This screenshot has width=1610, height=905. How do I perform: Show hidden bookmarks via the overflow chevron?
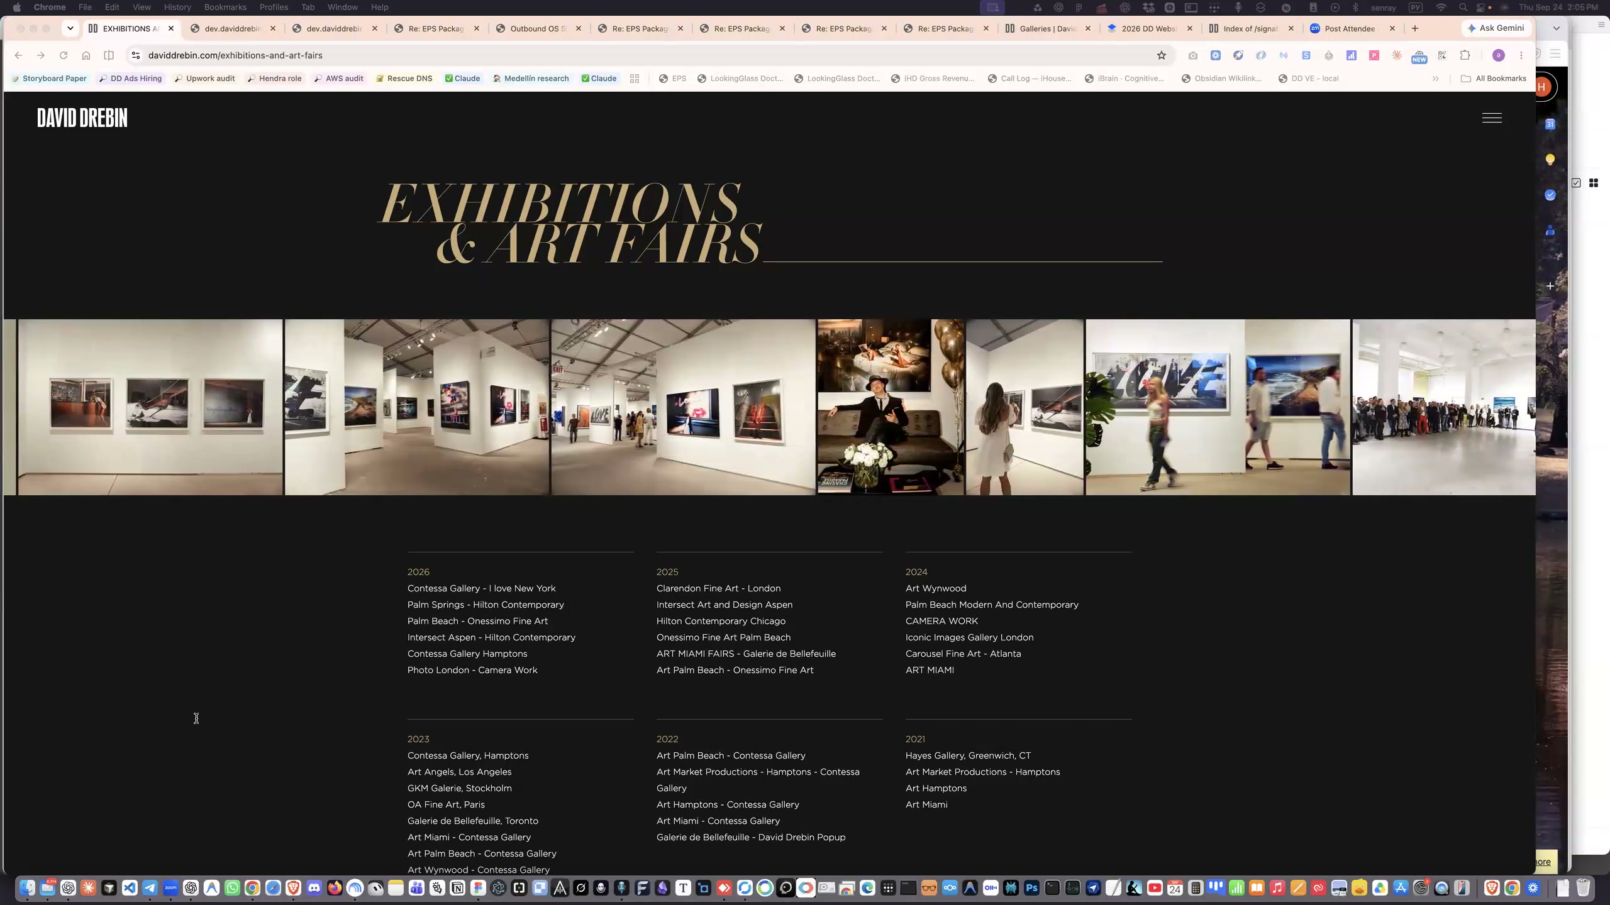coord(1436,79)
